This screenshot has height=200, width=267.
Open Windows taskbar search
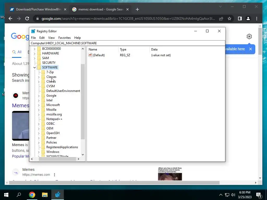19,195
